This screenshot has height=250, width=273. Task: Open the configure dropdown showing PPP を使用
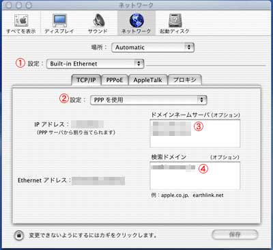tap(148, 100)
